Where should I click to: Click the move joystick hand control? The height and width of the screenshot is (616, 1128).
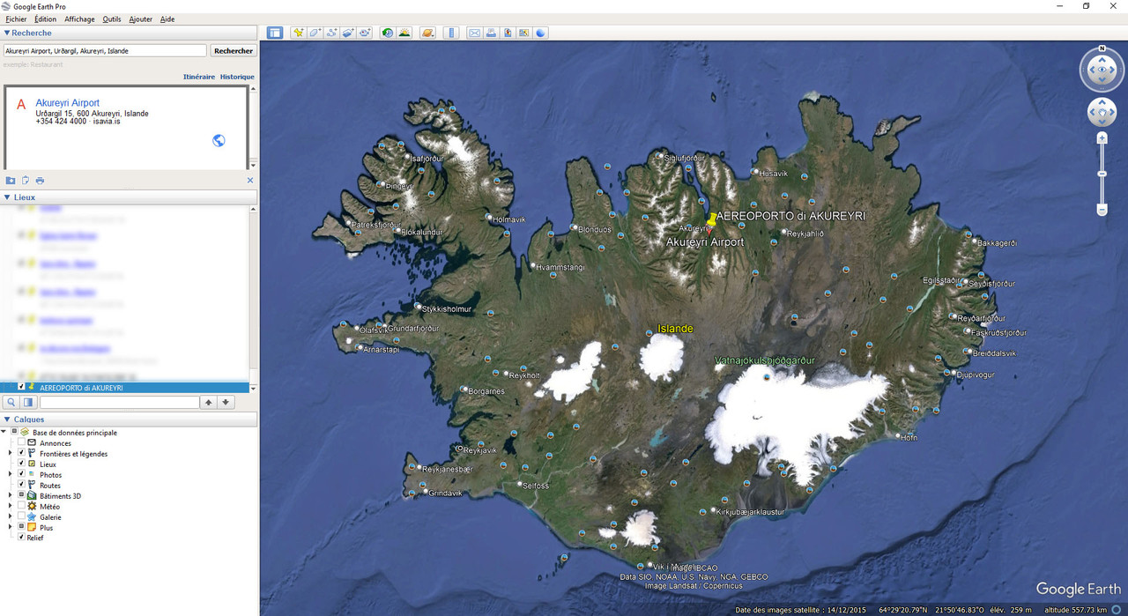[x=1102, y=113]
